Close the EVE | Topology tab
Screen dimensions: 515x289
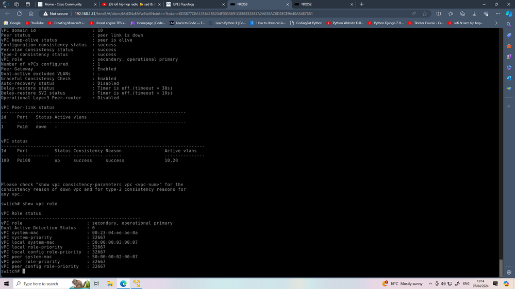click(x=223, y=4)
